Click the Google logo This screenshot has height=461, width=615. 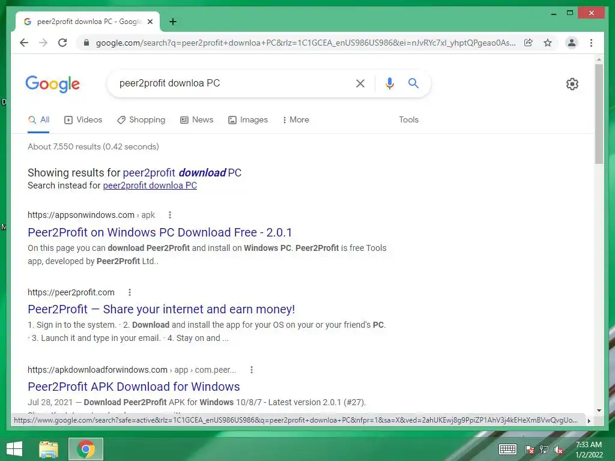53,83
